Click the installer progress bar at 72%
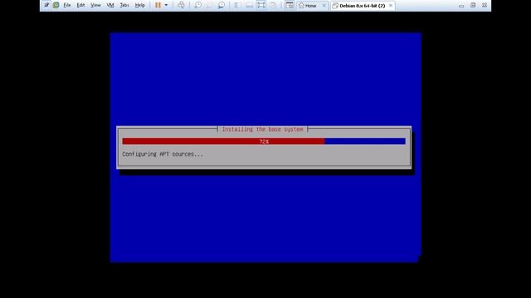531x298 pixels. pyautogui.click(x=264, y=142)
